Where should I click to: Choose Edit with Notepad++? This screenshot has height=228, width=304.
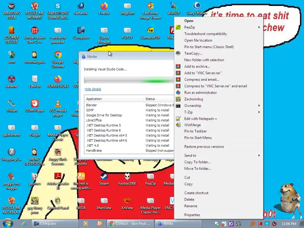pos(218,119)
